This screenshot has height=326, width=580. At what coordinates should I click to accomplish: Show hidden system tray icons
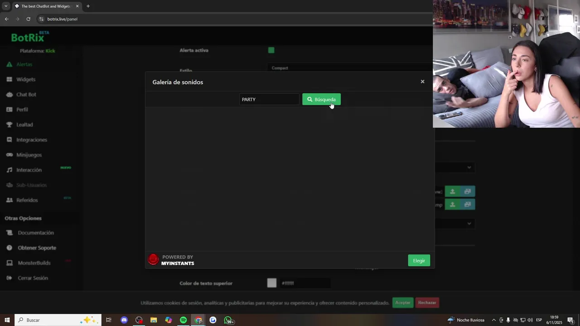pyautogui.click(x=493, y=320)
